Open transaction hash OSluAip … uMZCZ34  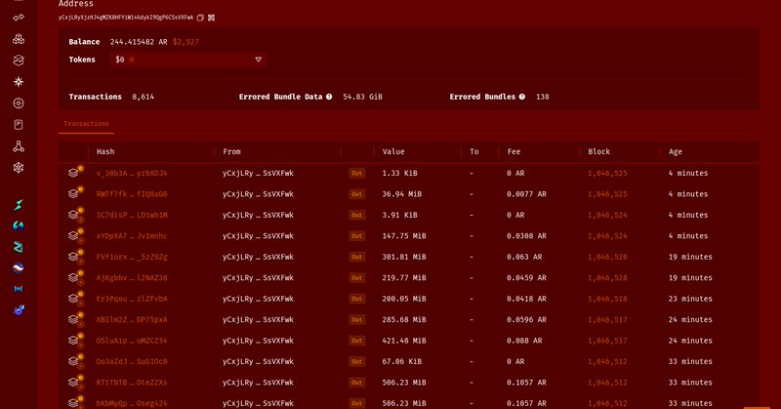point(132,341)
